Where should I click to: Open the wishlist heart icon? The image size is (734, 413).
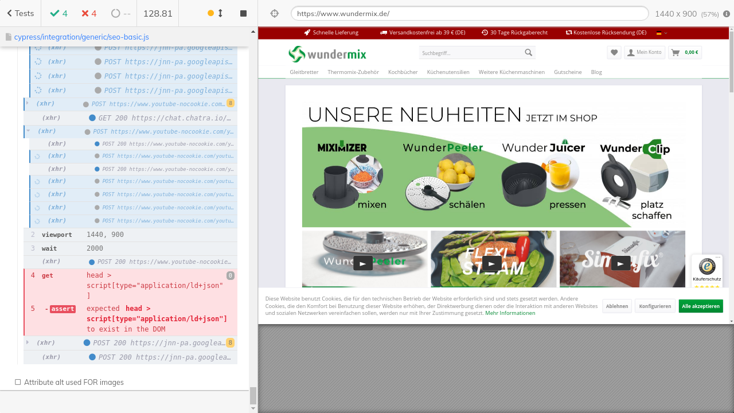614,53
